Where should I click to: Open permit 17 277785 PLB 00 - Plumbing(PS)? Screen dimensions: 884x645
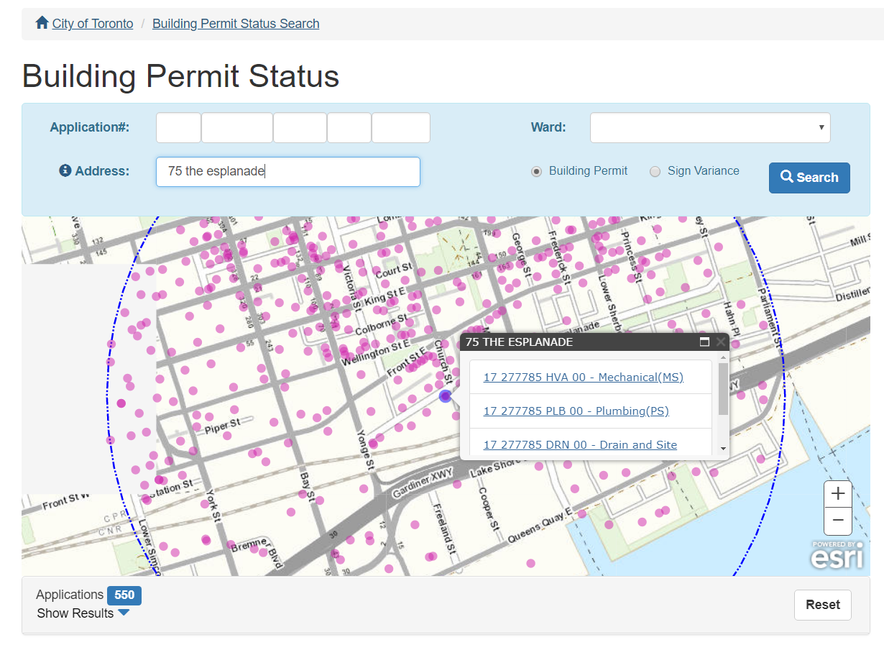click(x=576, y=411)
